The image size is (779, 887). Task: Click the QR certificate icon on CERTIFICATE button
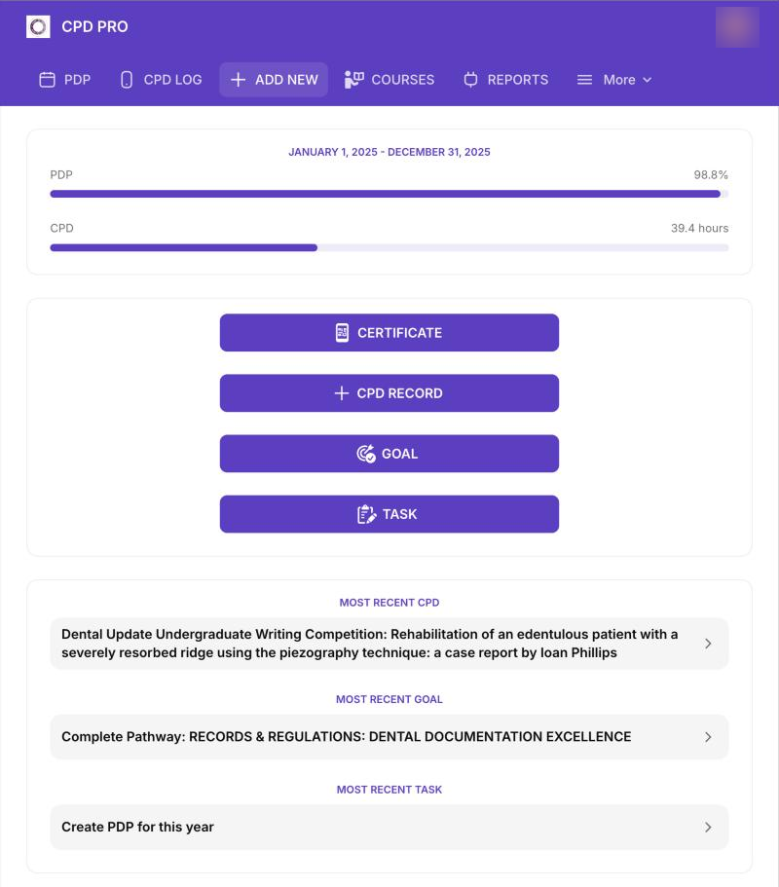342,333
